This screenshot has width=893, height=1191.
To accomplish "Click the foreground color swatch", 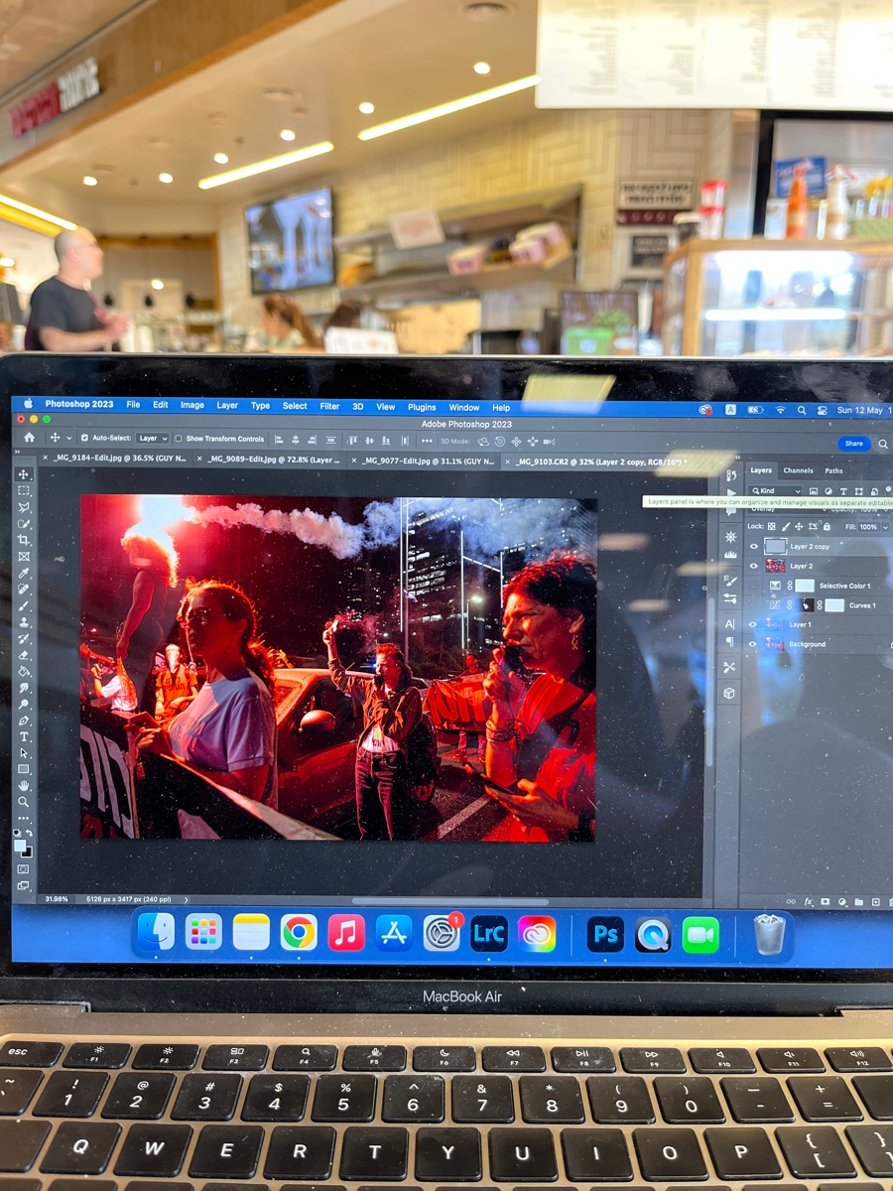I will coord(20,845).
